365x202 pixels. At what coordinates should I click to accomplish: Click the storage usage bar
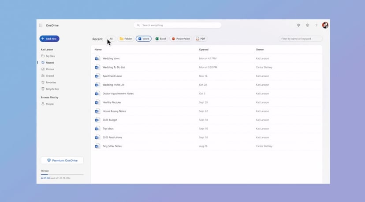[62, 174]
